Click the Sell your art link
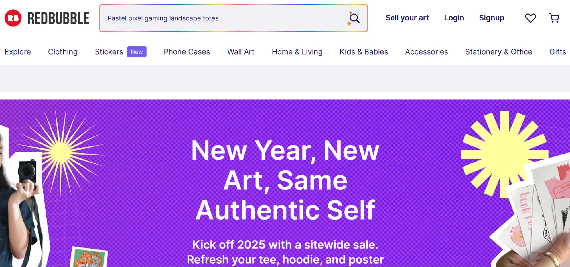 coord(407,18)
